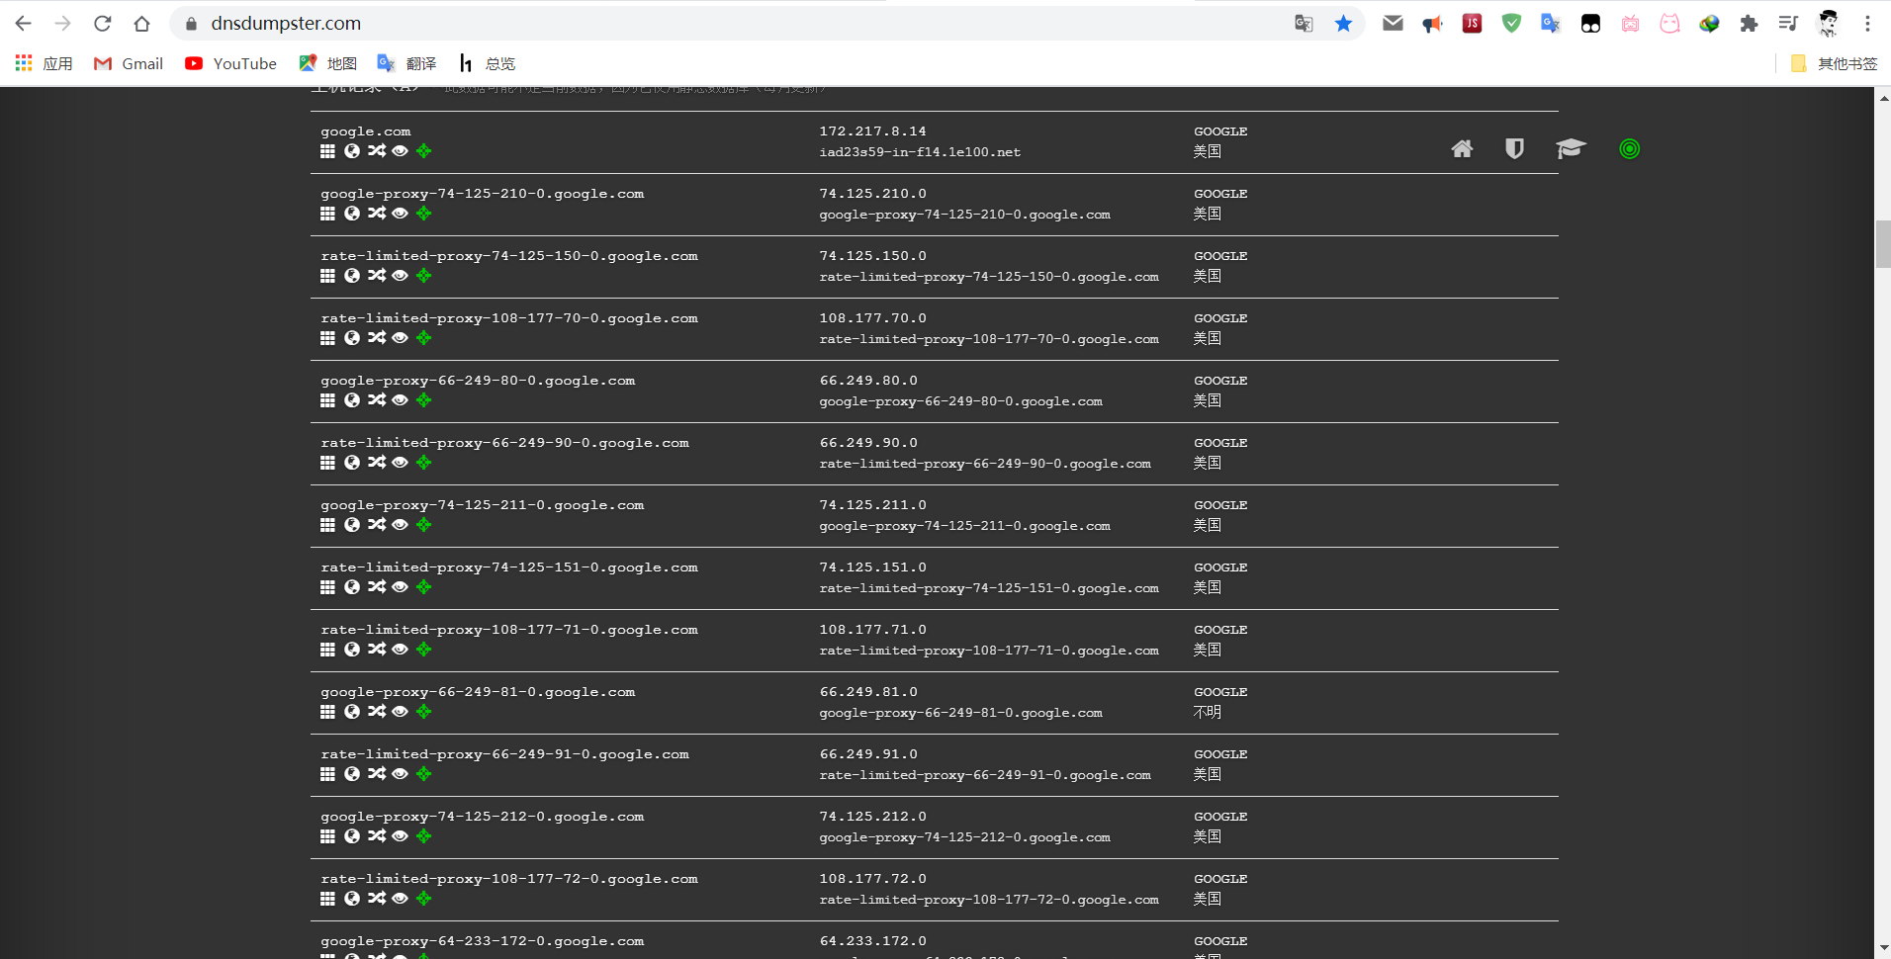Viewport: 1891px width, 959px height.
Task: Click the page vertical scrollbar thumb
Action: (1883, 244)
